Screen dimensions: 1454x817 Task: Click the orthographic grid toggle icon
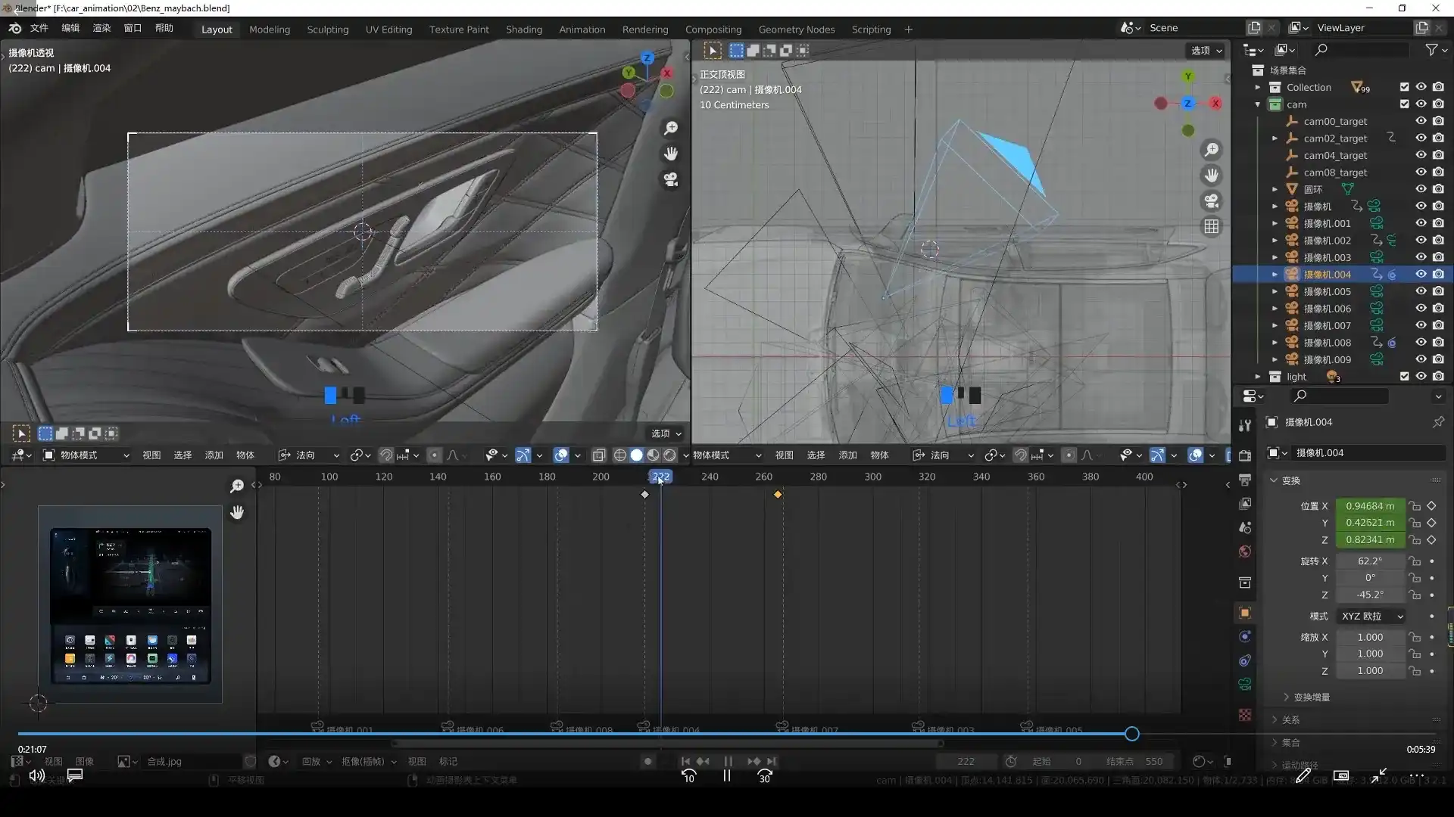point(1212,227)
